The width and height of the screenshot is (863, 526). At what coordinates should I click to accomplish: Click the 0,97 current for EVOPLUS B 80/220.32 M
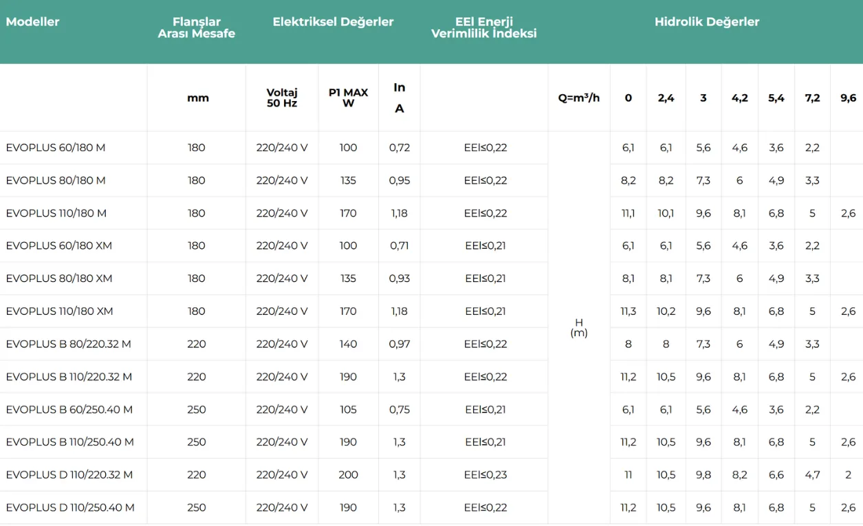400,344
